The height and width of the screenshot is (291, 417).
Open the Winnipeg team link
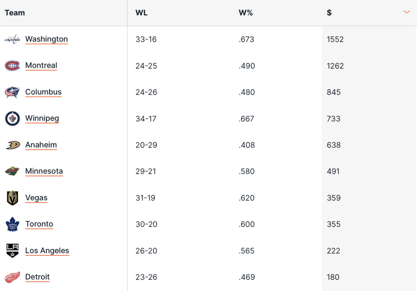pyautogui.click(x=42, y=118)
